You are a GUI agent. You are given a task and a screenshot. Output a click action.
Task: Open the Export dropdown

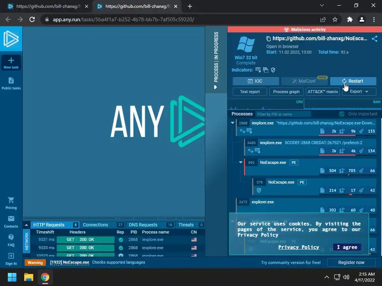coord(359,92)
